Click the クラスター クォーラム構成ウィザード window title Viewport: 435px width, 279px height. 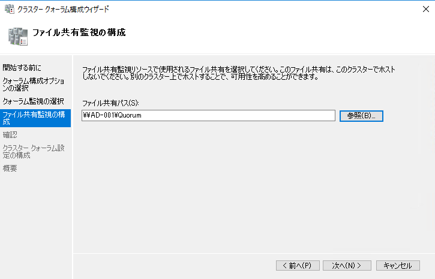click(x=63, y=10)
